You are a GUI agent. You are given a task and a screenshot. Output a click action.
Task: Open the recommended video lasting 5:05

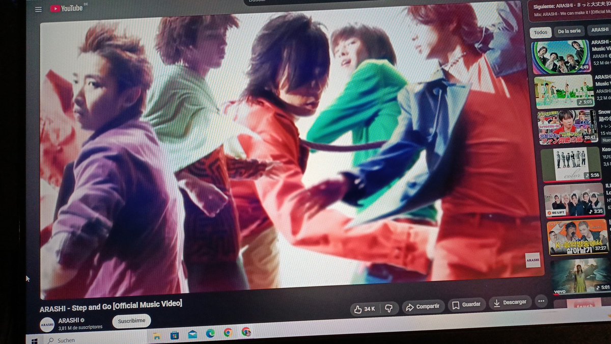click(564, 92)
